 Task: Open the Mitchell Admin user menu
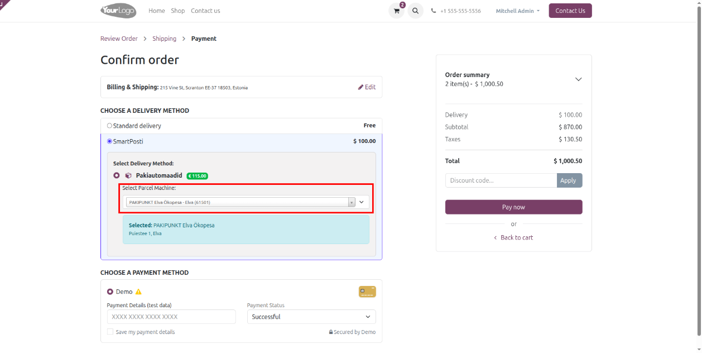(x=517, y=11)
